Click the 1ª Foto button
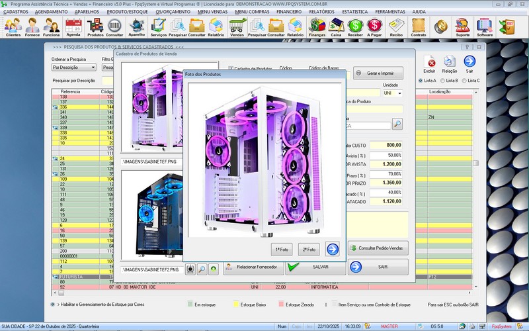Screen dimensions: 529x331 [282, 250]
